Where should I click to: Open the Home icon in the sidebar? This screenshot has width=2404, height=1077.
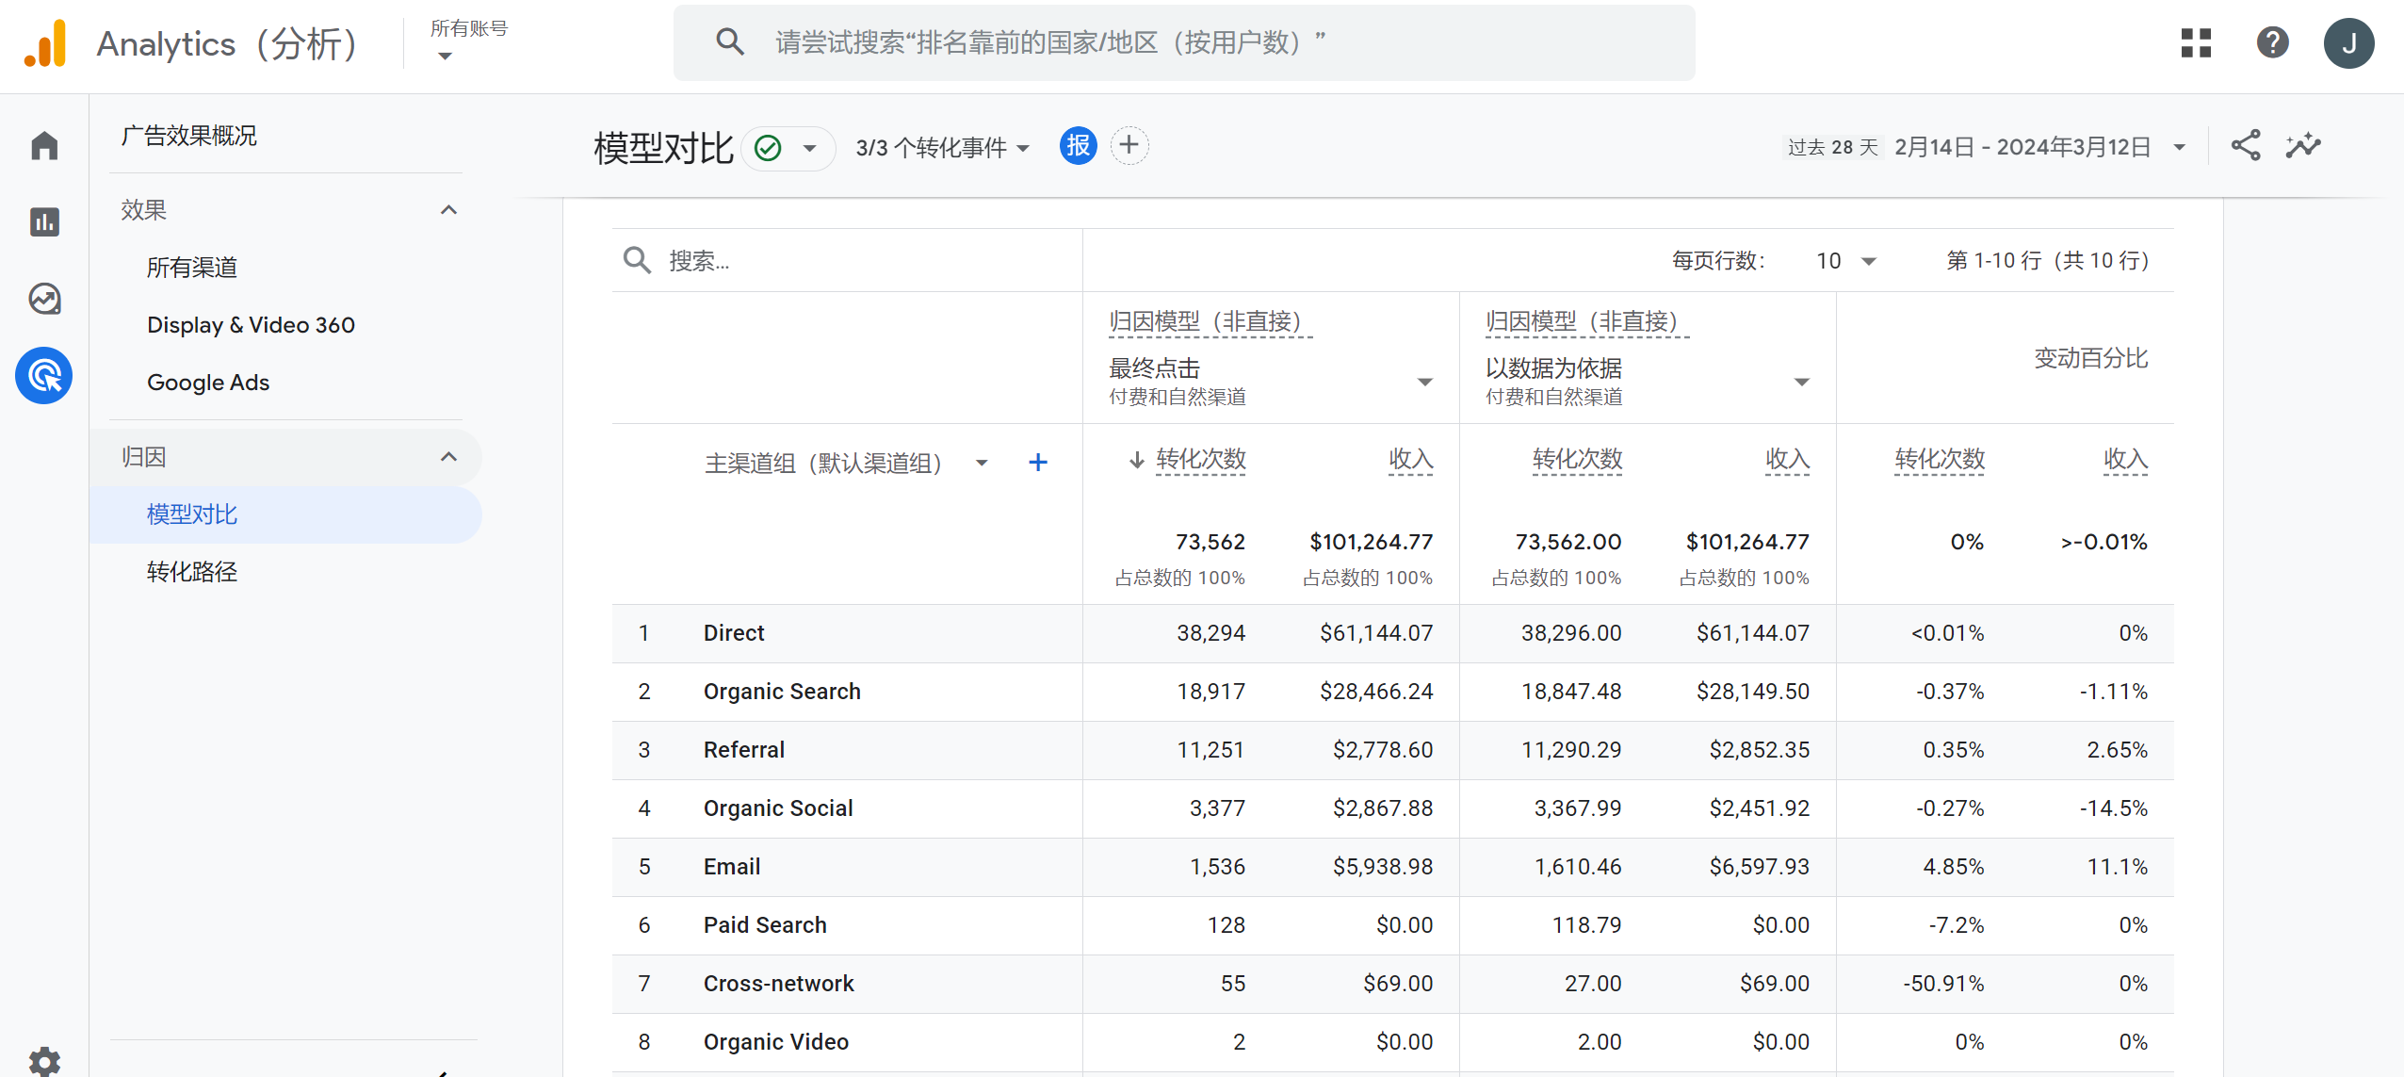44,146
